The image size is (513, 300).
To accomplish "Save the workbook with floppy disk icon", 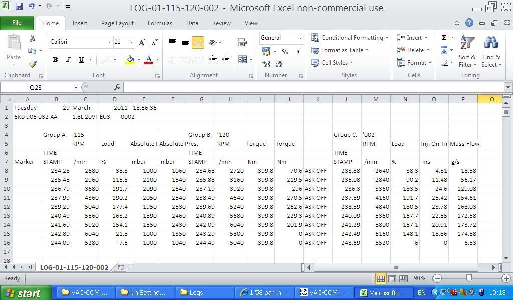I will click(x=19, y=6).
